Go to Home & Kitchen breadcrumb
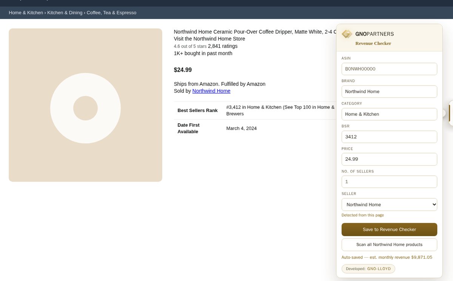Screen dimensions: 453x281 [x=26, y=13]
